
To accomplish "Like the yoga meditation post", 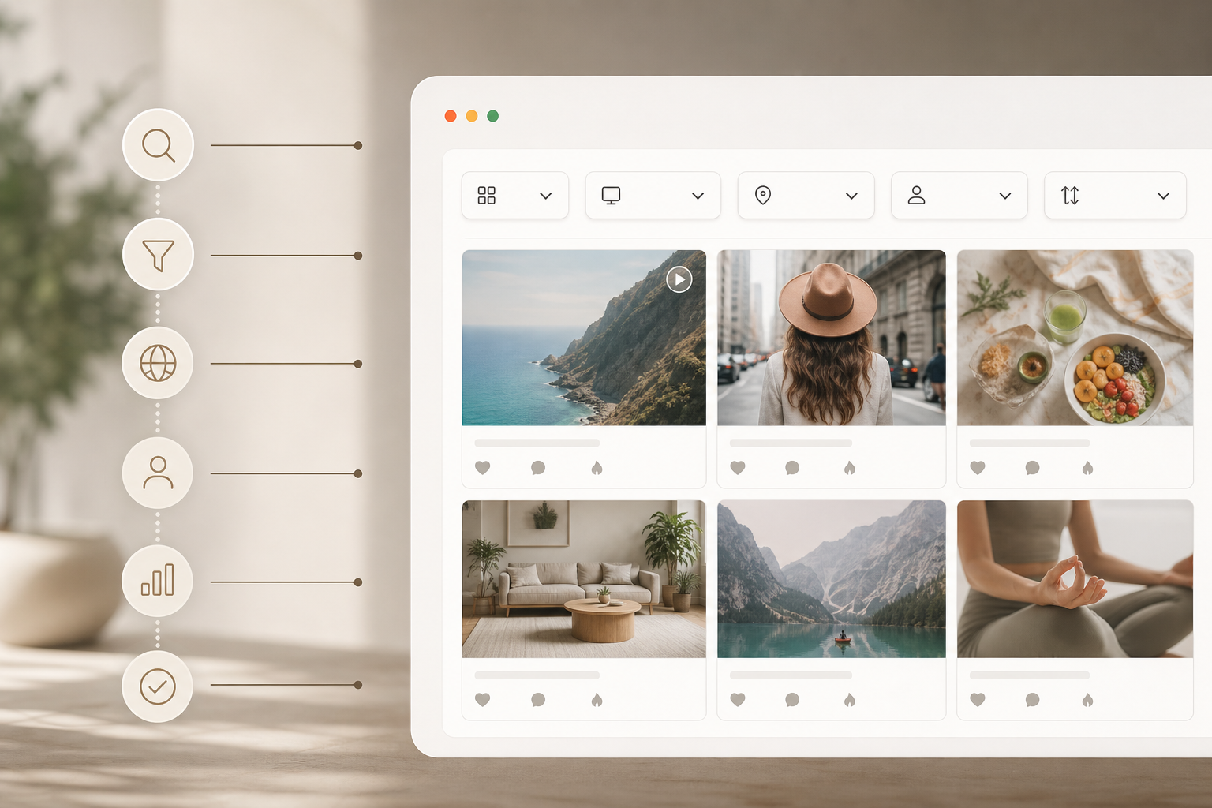I will click(978, 700).
